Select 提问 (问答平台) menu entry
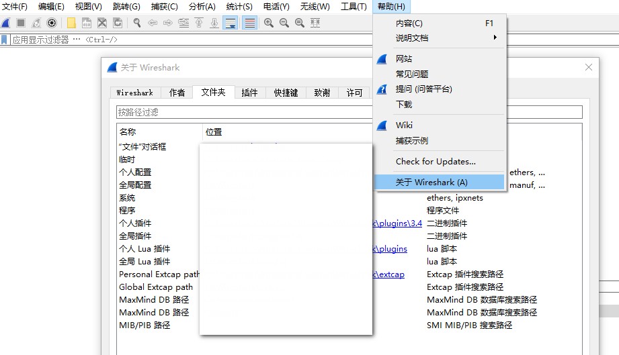The height and width of the screenshot is (355, 619). tap(439, 89)
